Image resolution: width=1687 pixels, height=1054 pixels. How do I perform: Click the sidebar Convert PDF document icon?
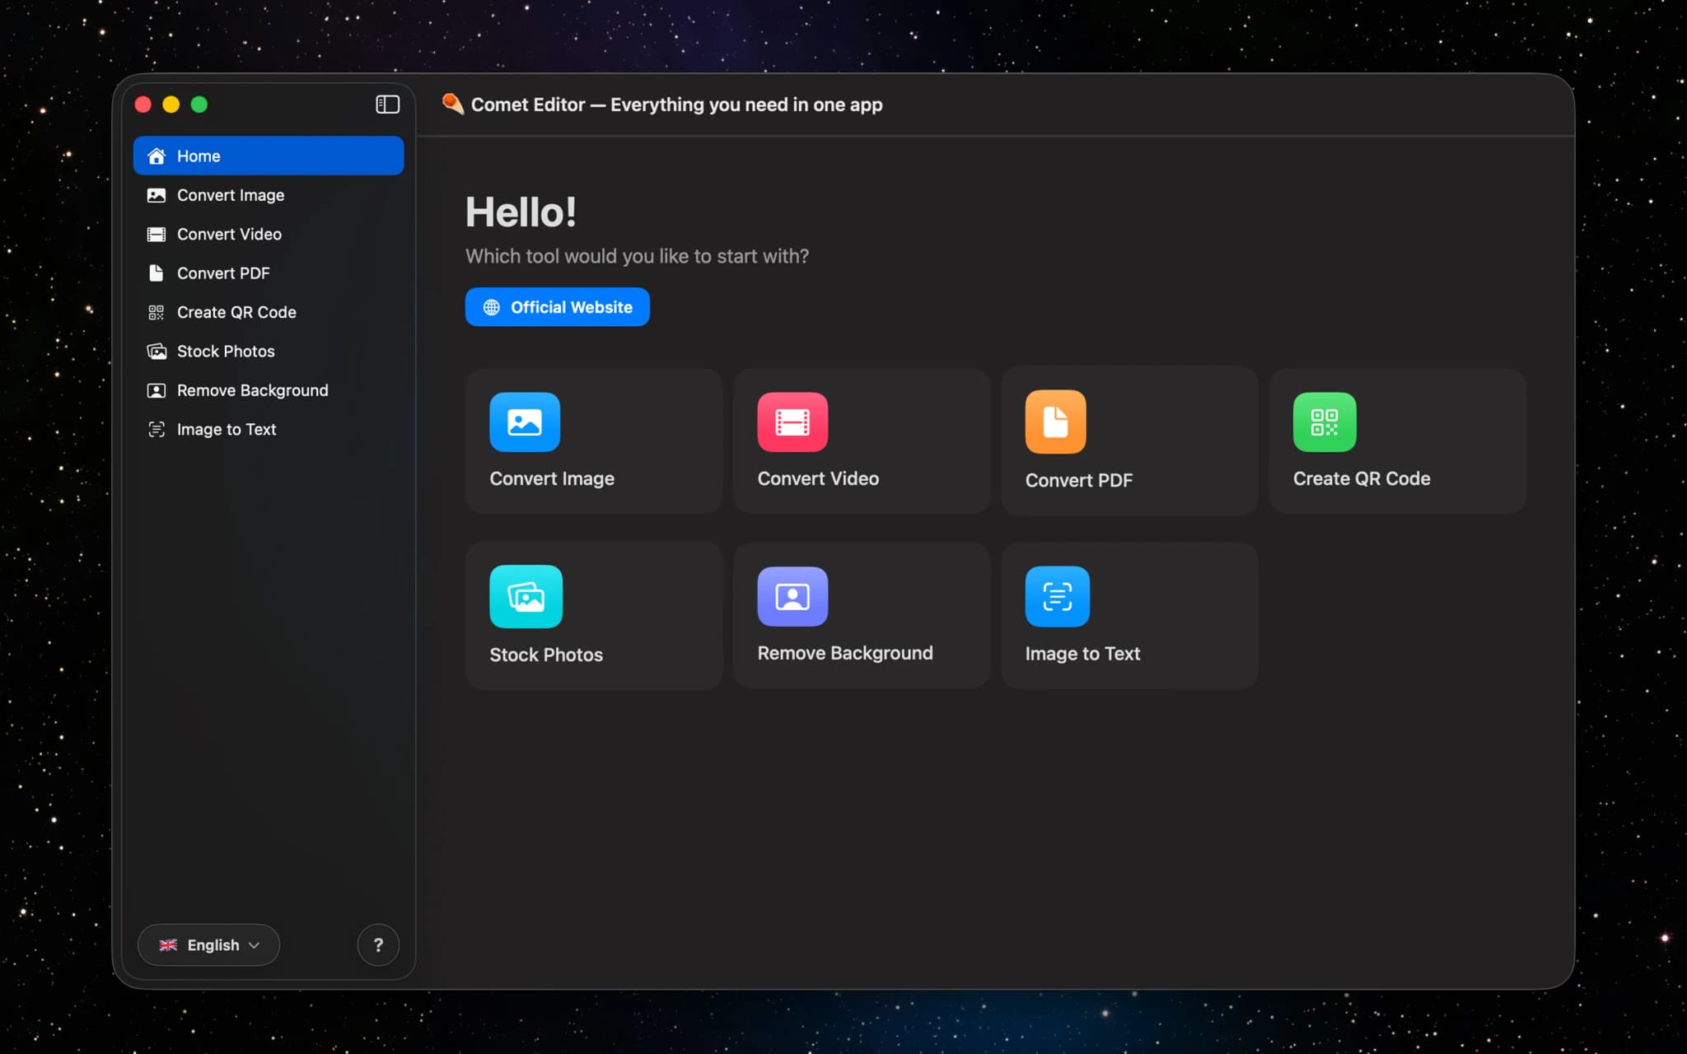157,273
